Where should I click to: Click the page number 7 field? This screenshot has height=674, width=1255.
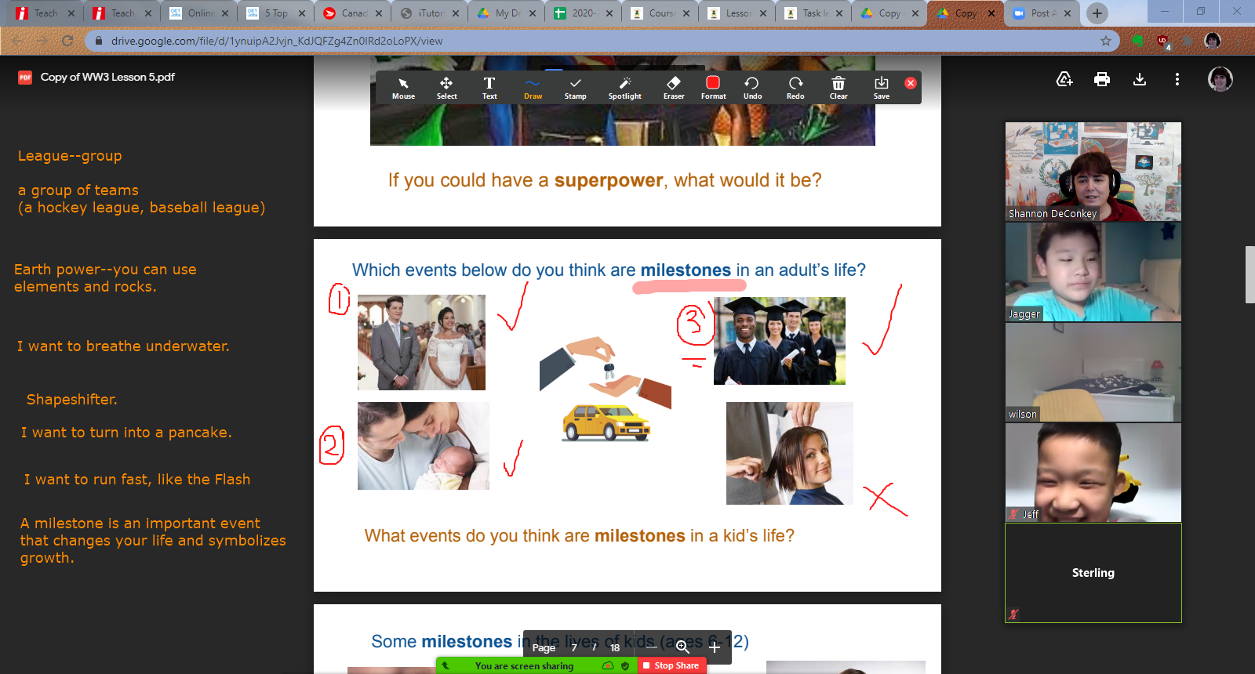(x=574, y=647)
